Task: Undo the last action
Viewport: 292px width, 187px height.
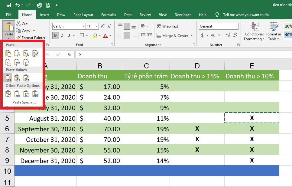Action: click(x=18, y=5)
